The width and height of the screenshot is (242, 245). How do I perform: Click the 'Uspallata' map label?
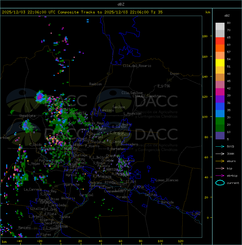point(27,116)
